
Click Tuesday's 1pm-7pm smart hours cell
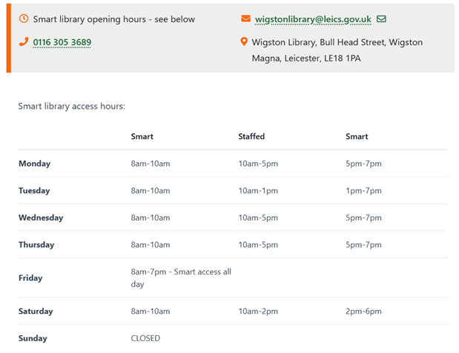point(363,191)
